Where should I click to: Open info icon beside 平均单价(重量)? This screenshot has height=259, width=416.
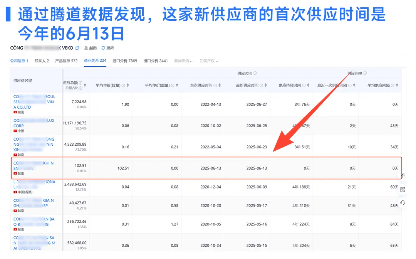click(x=173, y=86)
